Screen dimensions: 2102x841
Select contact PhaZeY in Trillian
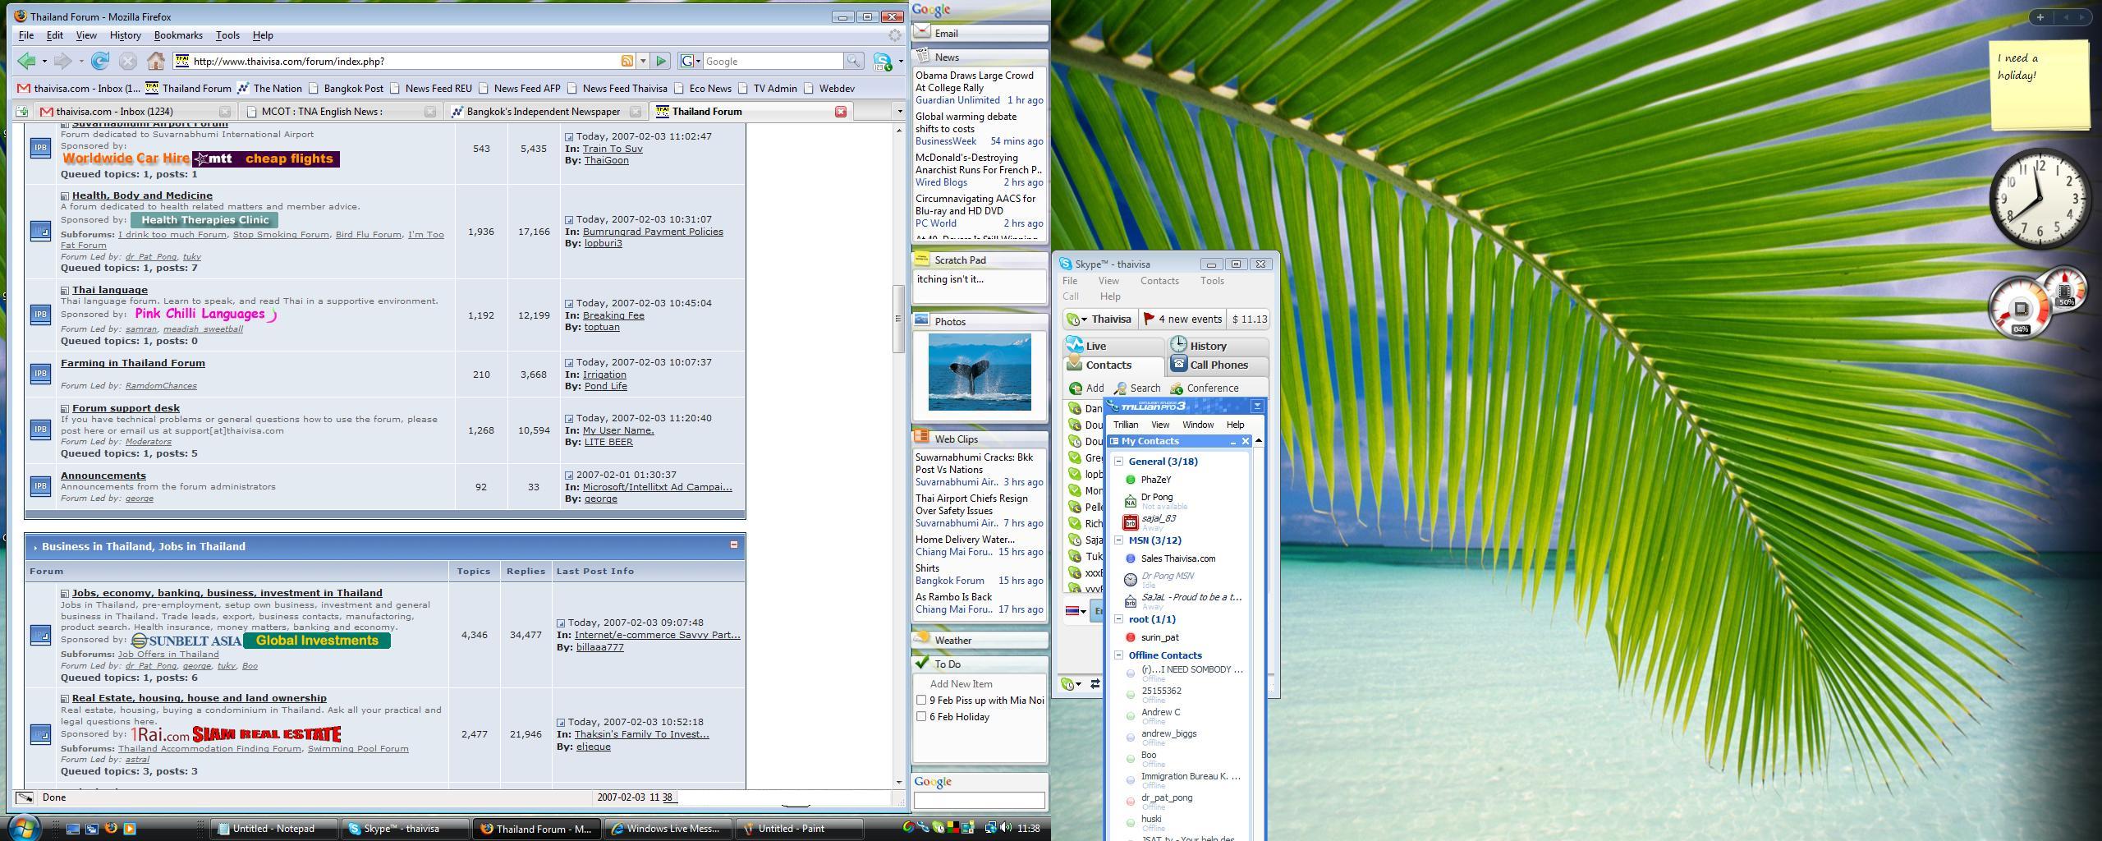pos(1156,480)
